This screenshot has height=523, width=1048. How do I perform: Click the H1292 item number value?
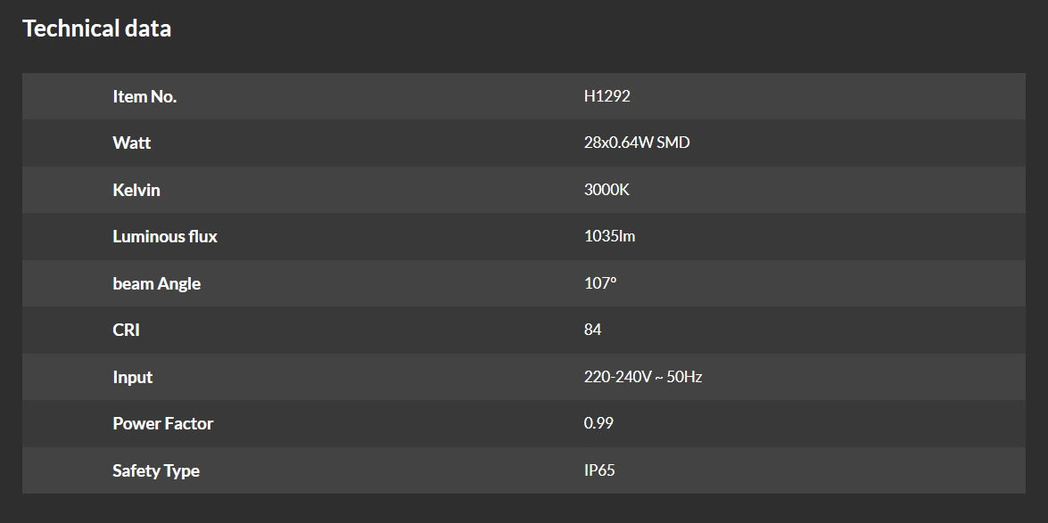pos(607,96)
